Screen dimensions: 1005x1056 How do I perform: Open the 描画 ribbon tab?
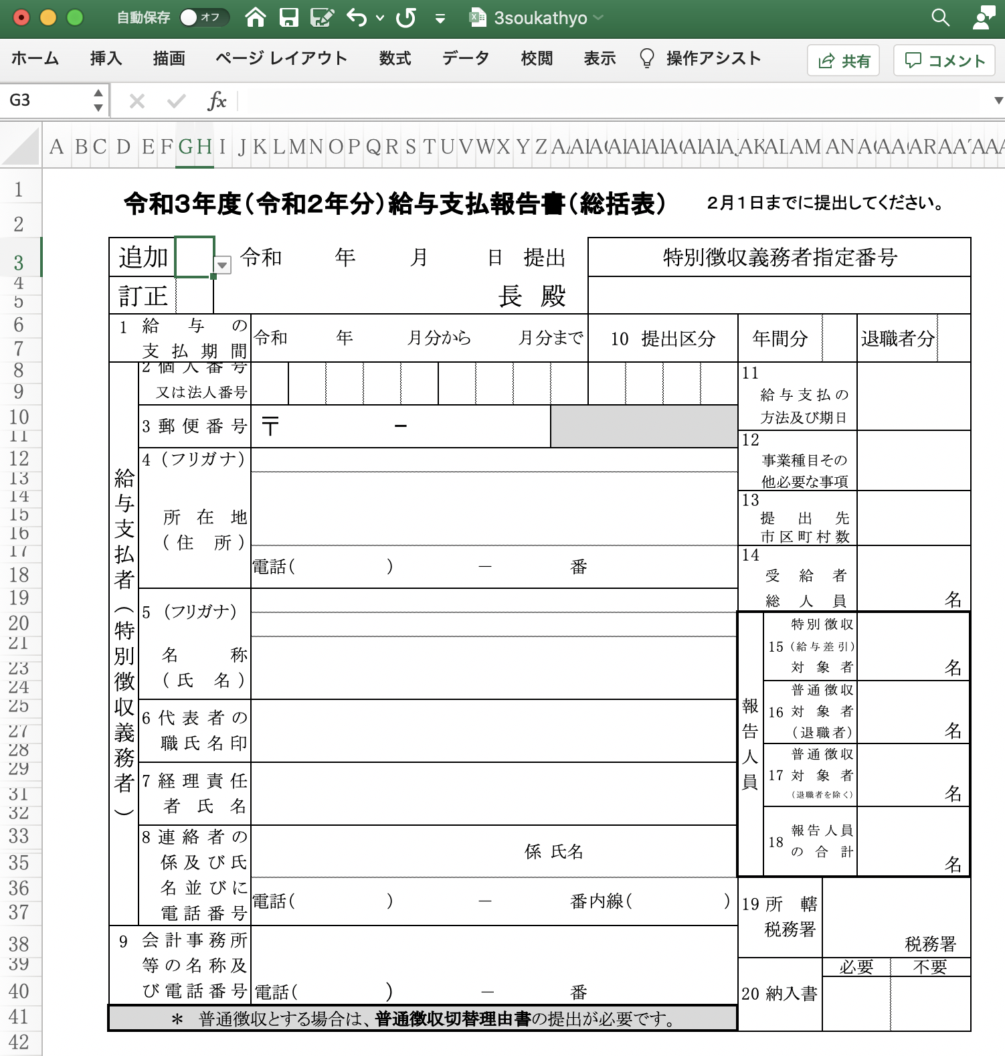(x=169, y=58)
